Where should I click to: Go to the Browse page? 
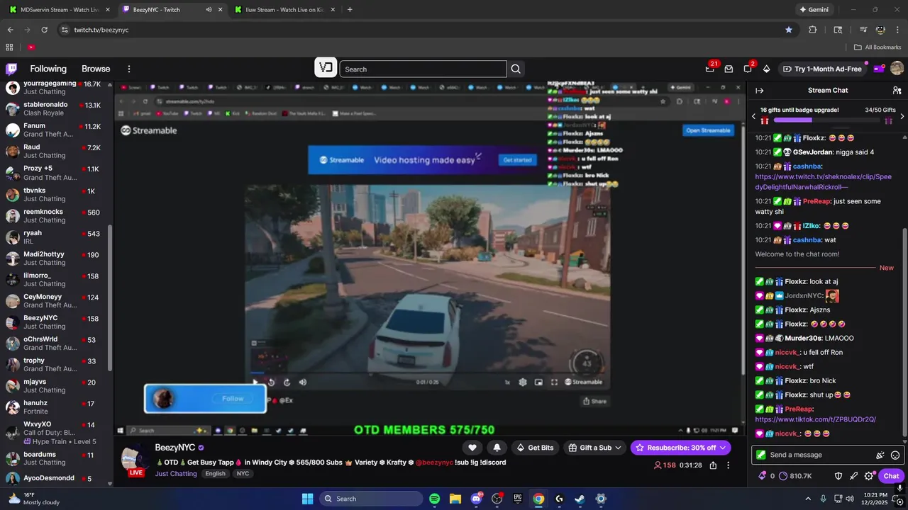[96, 69]
